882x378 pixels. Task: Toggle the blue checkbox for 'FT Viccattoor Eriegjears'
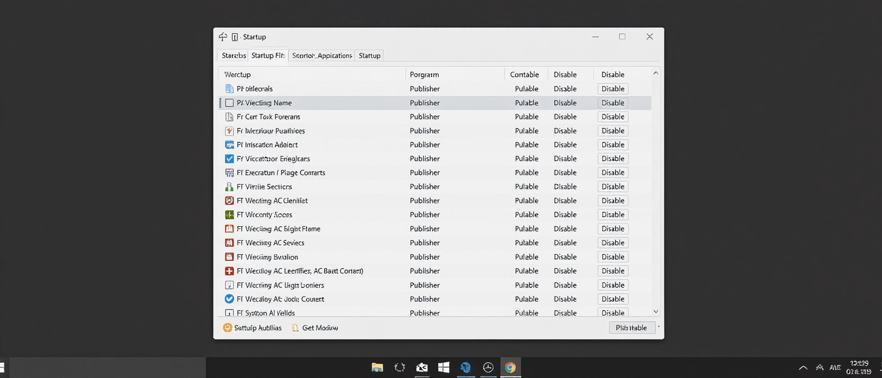229,159
